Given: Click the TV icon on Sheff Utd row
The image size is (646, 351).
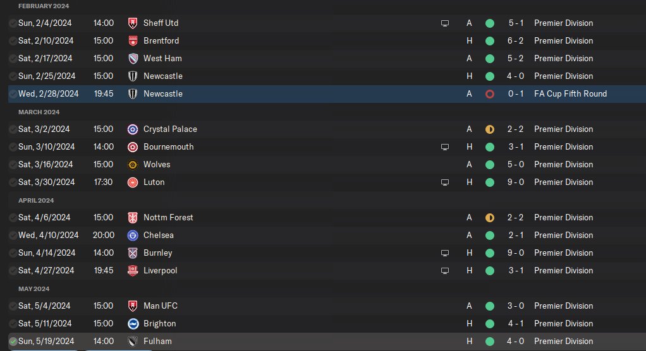Looking at the screenshot, I should pyautogui.click(x=445, y=23).
